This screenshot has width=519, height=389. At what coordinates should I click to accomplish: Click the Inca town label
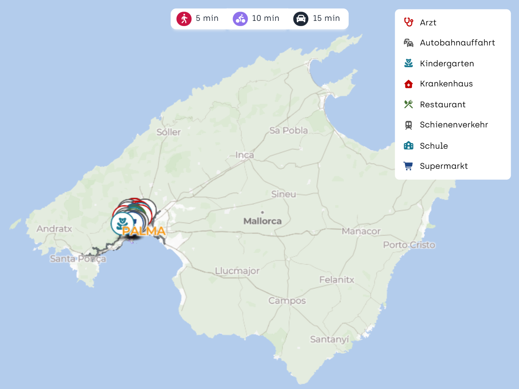coord(245,155)
